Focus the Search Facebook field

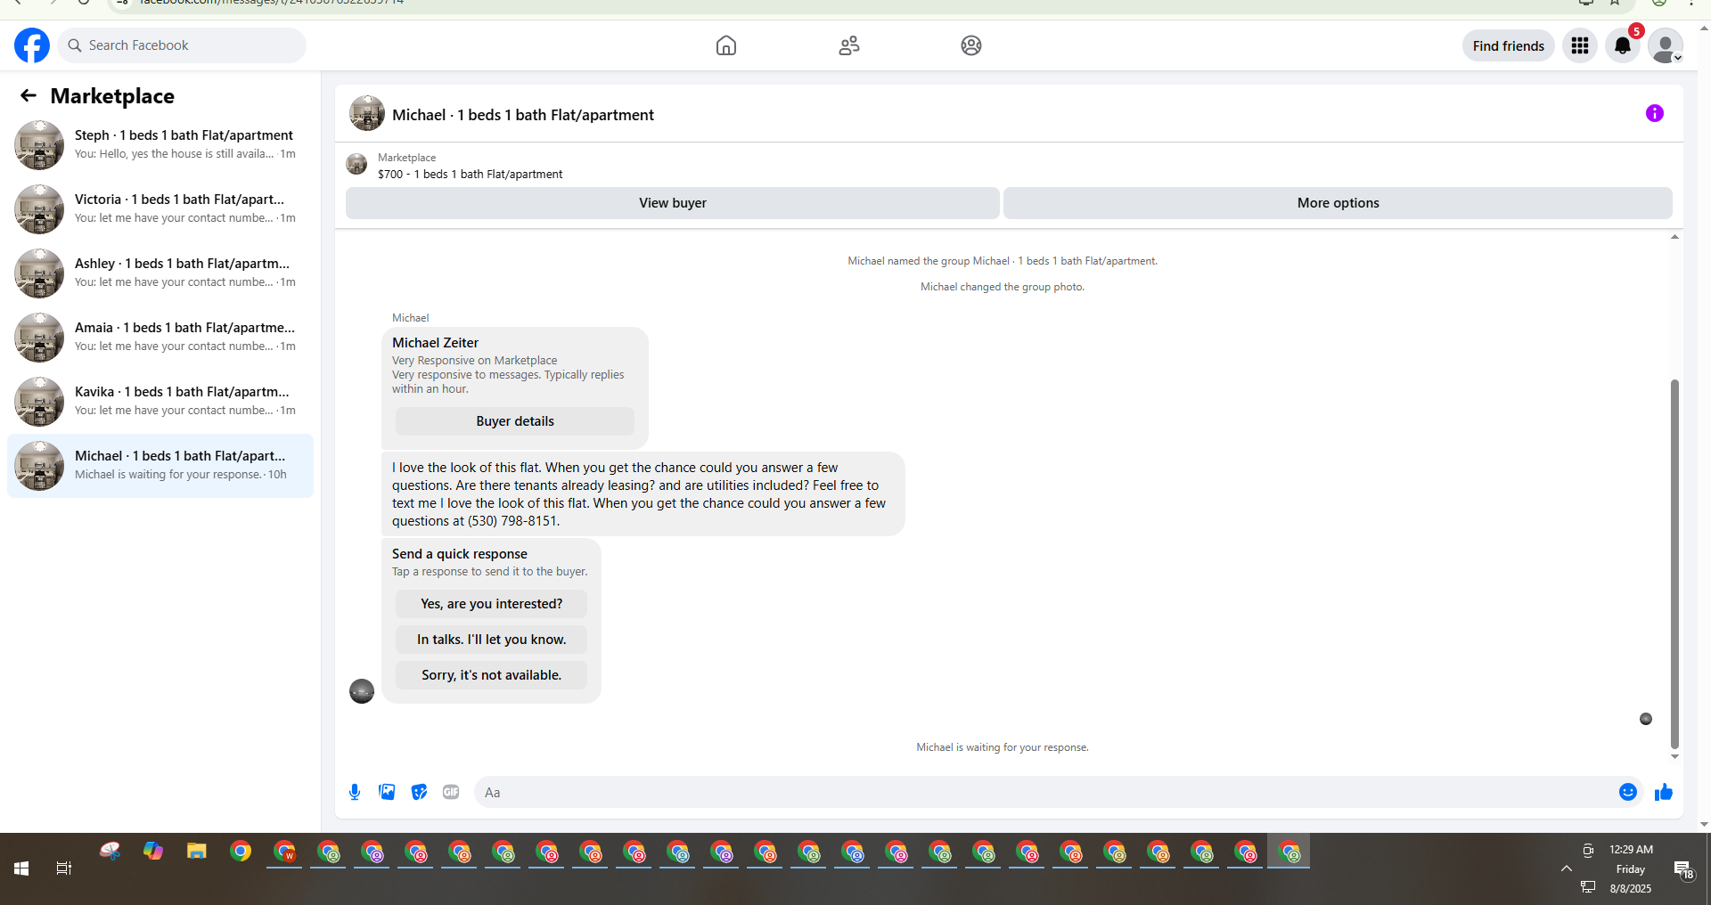[x=182, y=45]
